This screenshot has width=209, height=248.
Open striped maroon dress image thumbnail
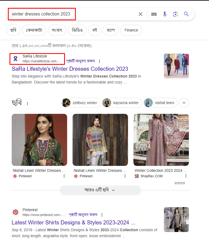tap(161, 140)
